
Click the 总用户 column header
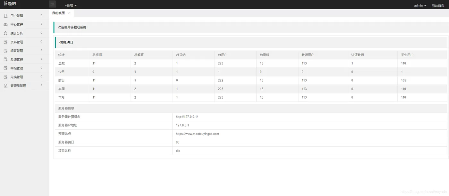coord(223,55)
